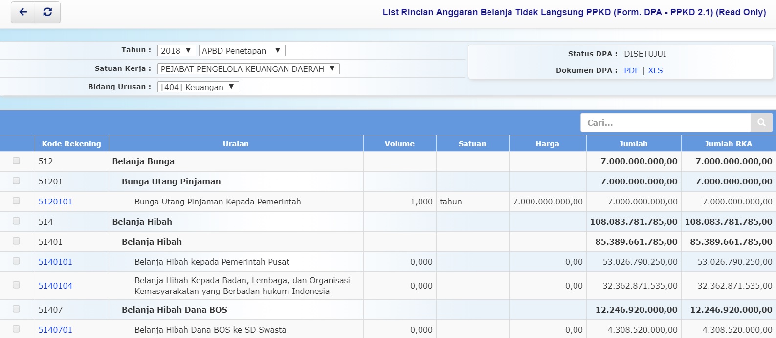Open the Bidang Urusan Keuangan dropdown

(198, 87)
